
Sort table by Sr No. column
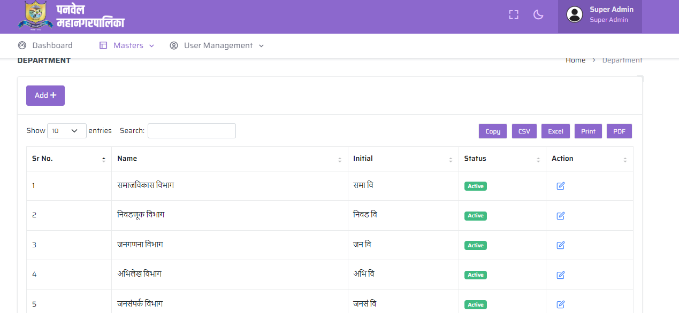[x=68, y=159]
